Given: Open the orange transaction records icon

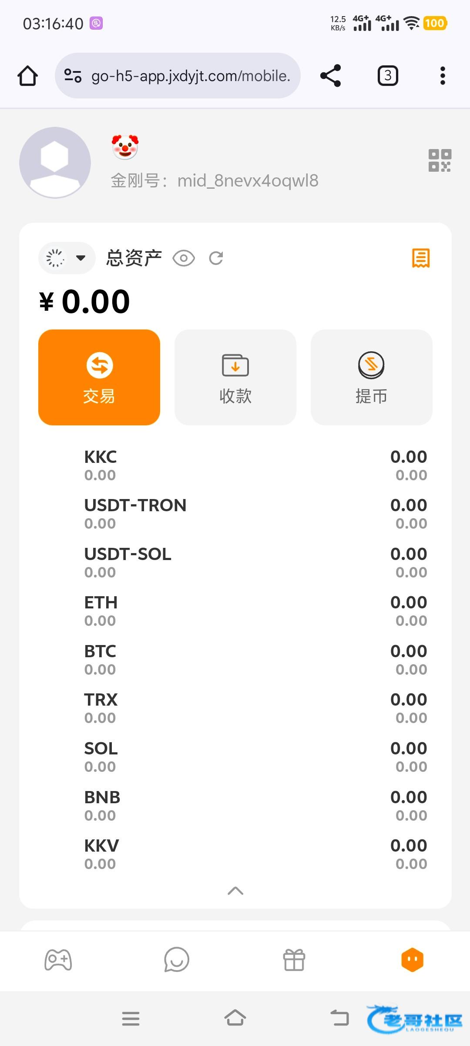Looking at the screenshot, I should (x=420, y=258).
